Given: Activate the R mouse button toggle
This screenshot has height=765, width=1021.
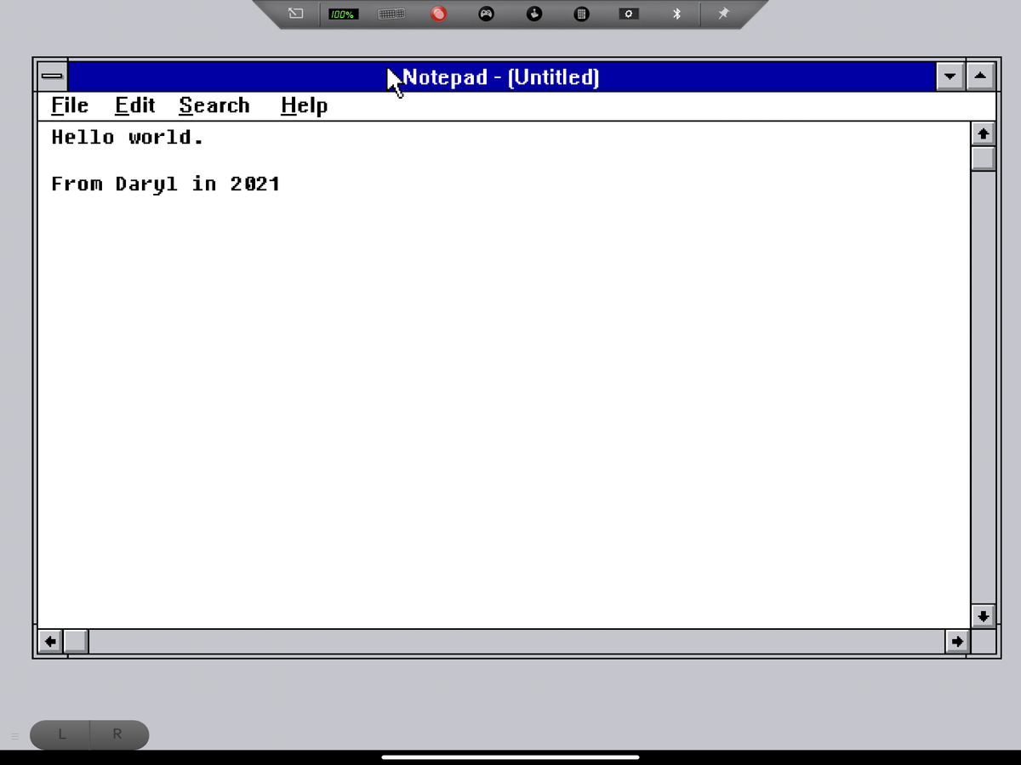Looking at the screenshot, I should click(x=117, y=734).
